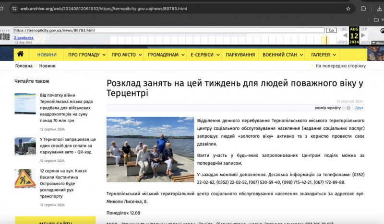Open the bookmarks folder icon

click(x=376, y=20)
